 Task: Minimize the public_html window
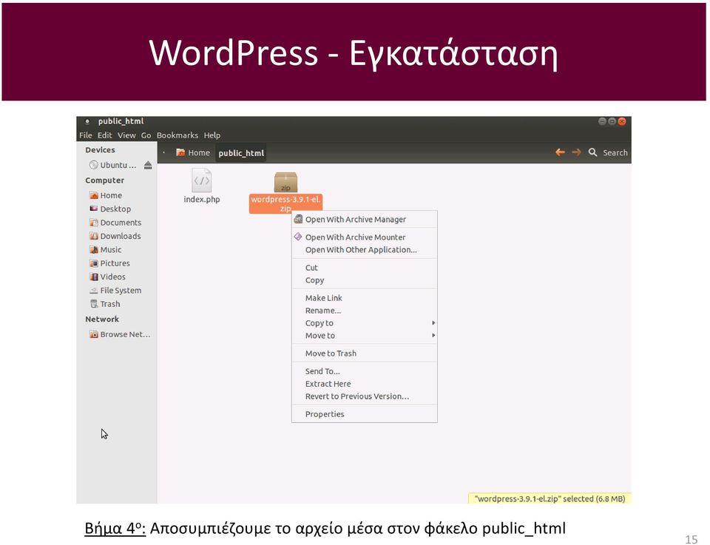602,121
